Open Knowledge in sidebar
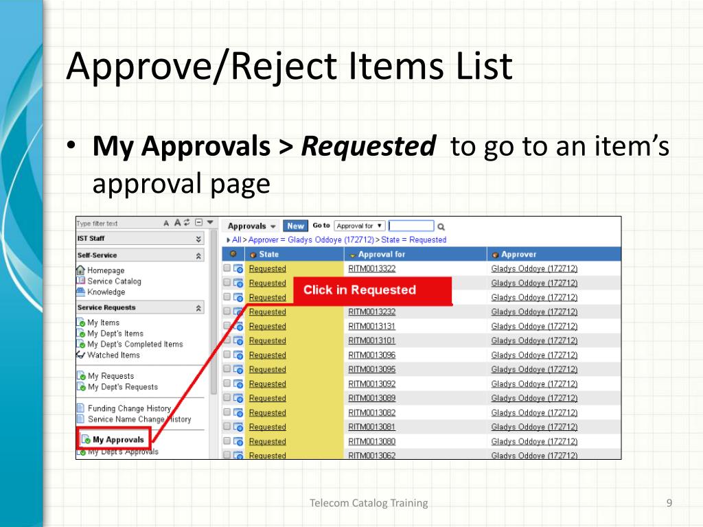The width and height of the screenshot is (703, 527). [106, 292]
